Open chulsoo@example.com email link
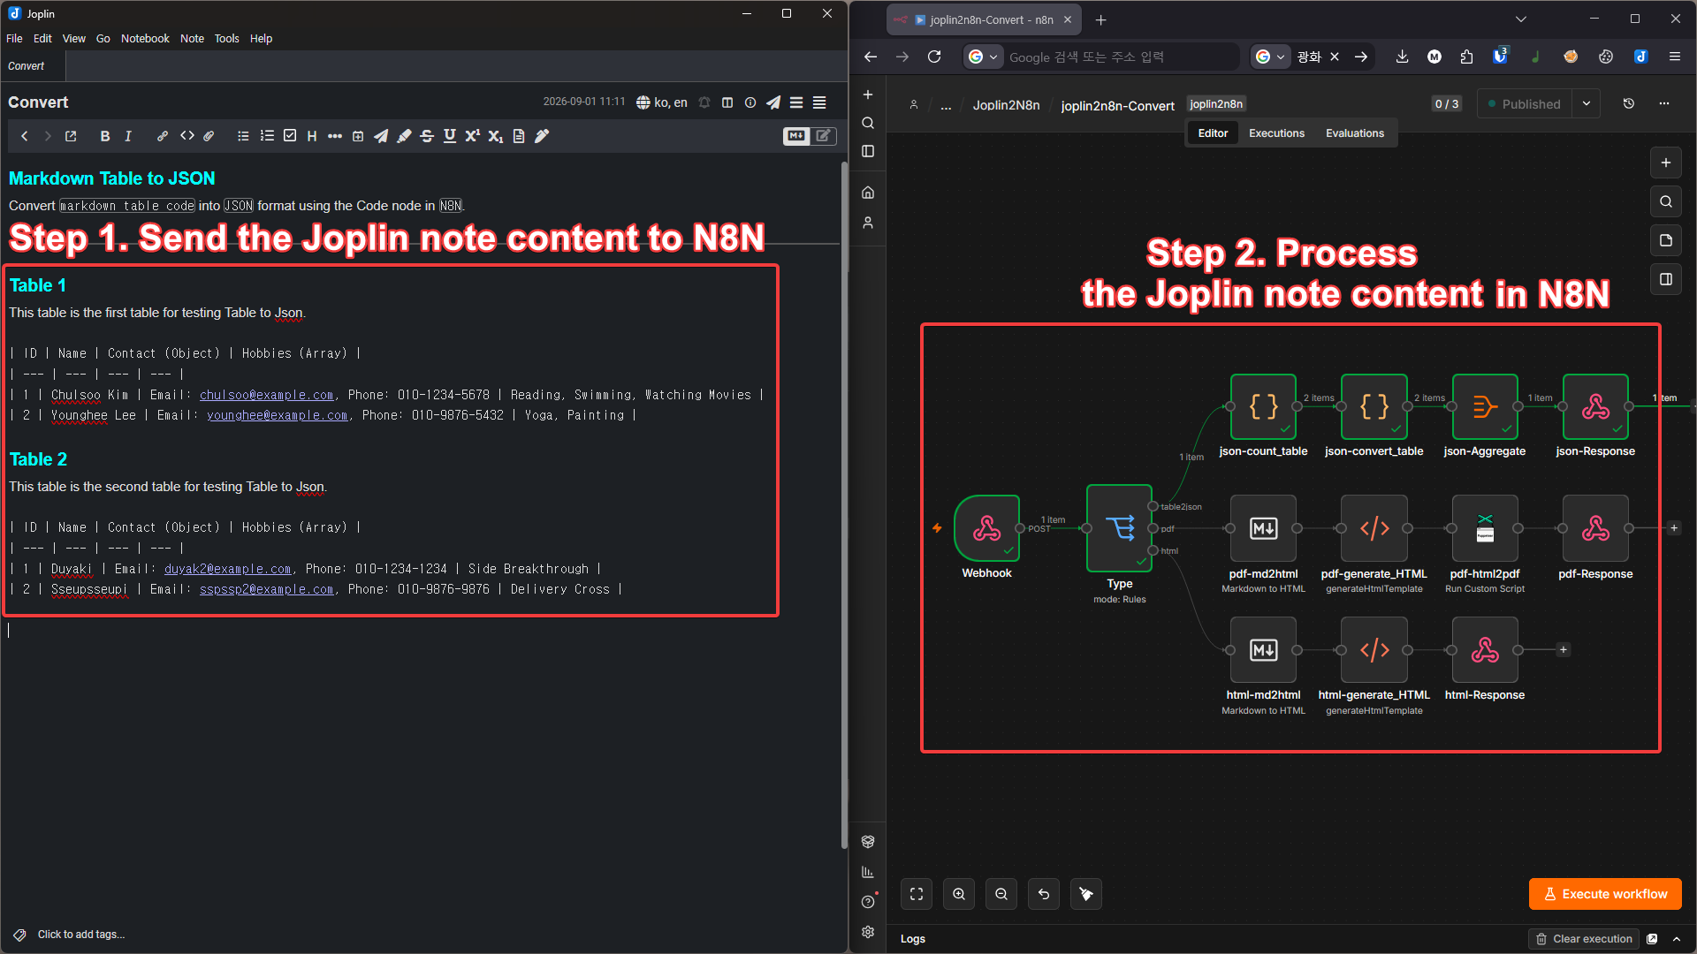 266,395
